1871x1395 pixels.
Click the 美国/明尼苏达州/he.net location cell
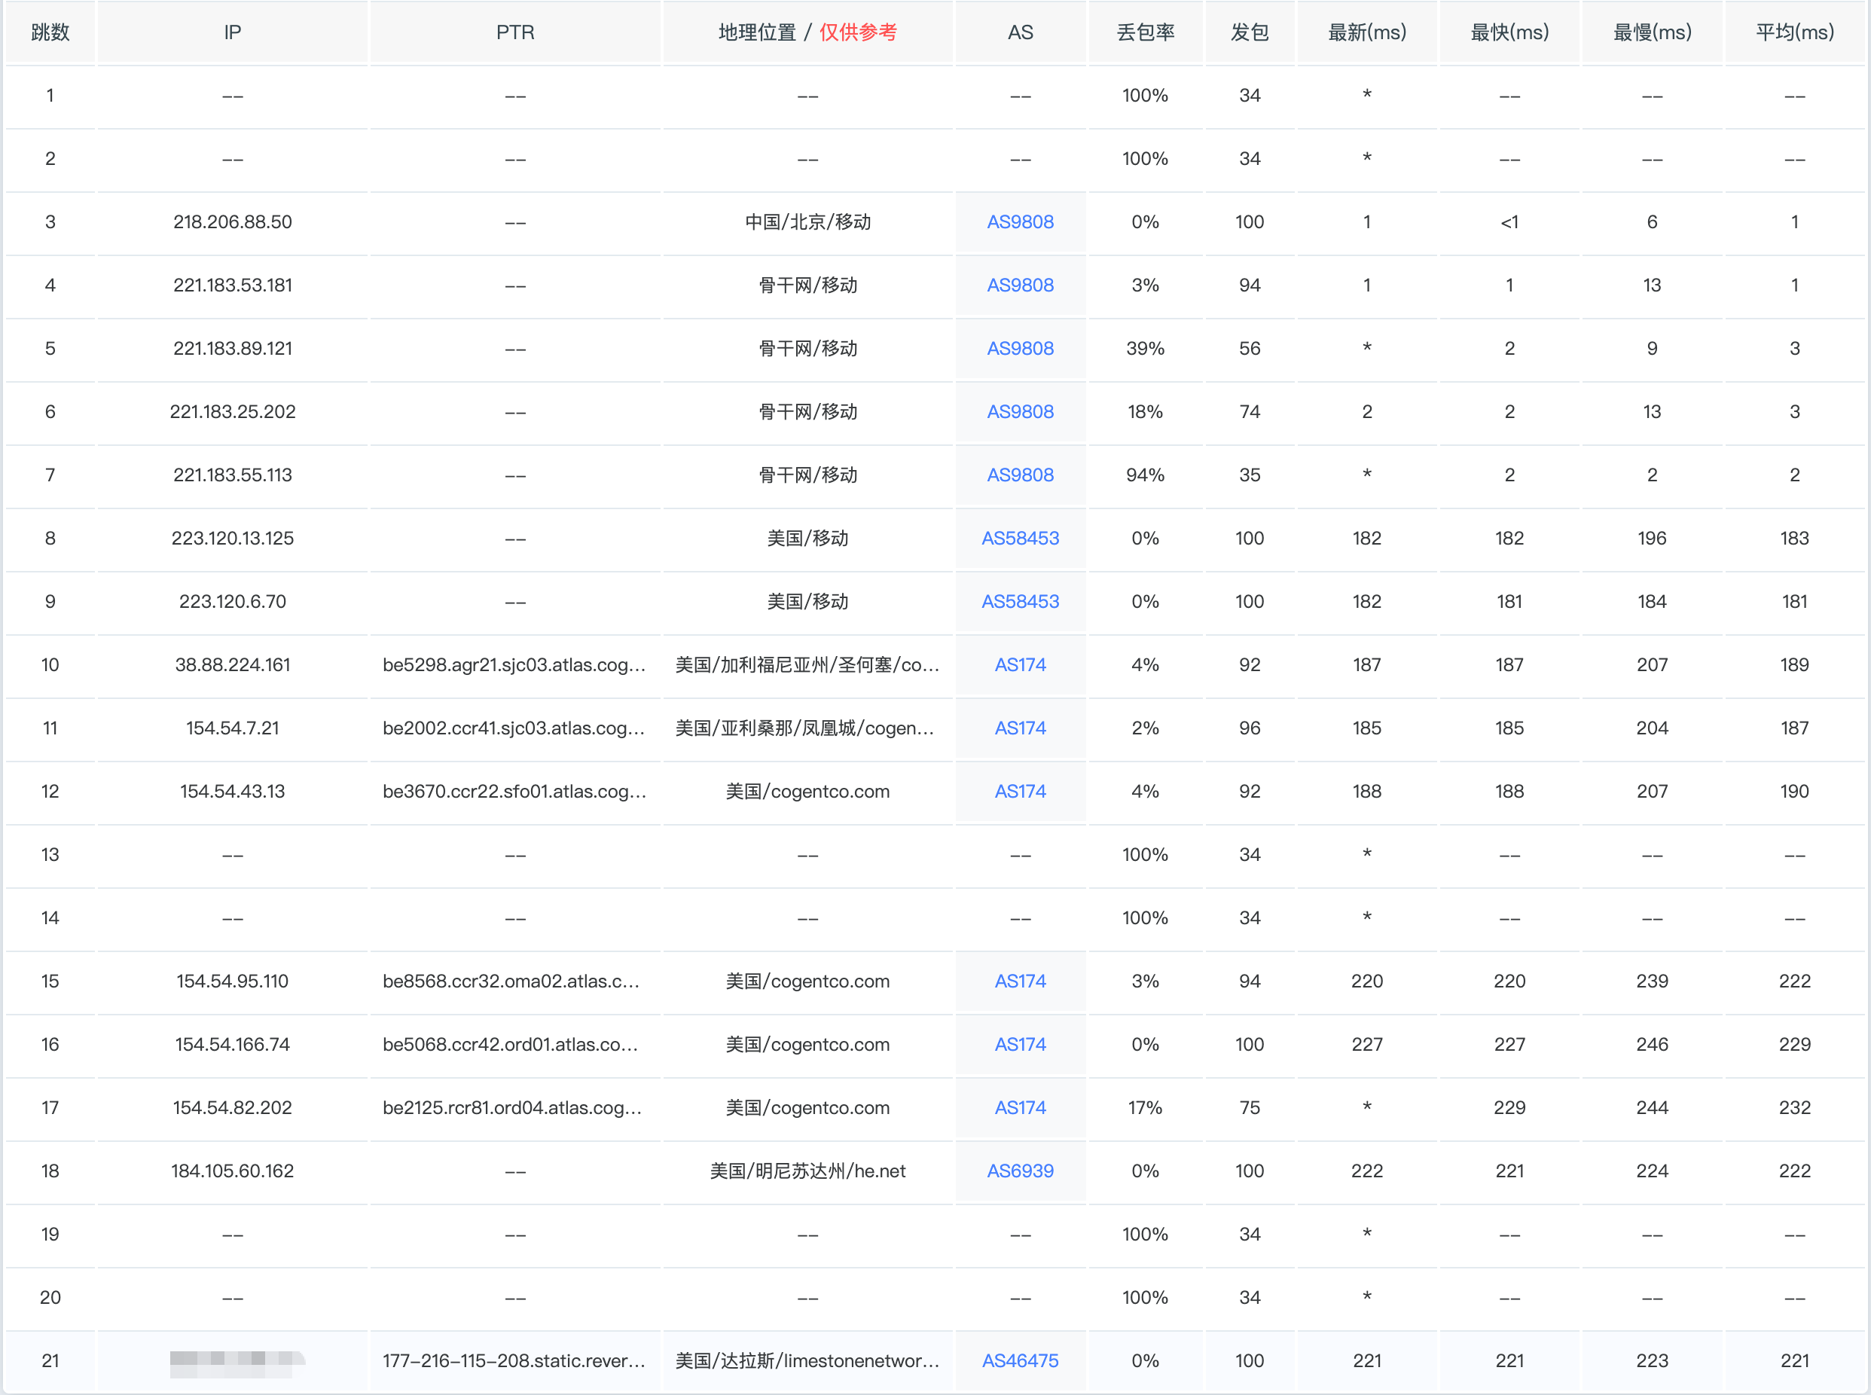(807, 1171)
